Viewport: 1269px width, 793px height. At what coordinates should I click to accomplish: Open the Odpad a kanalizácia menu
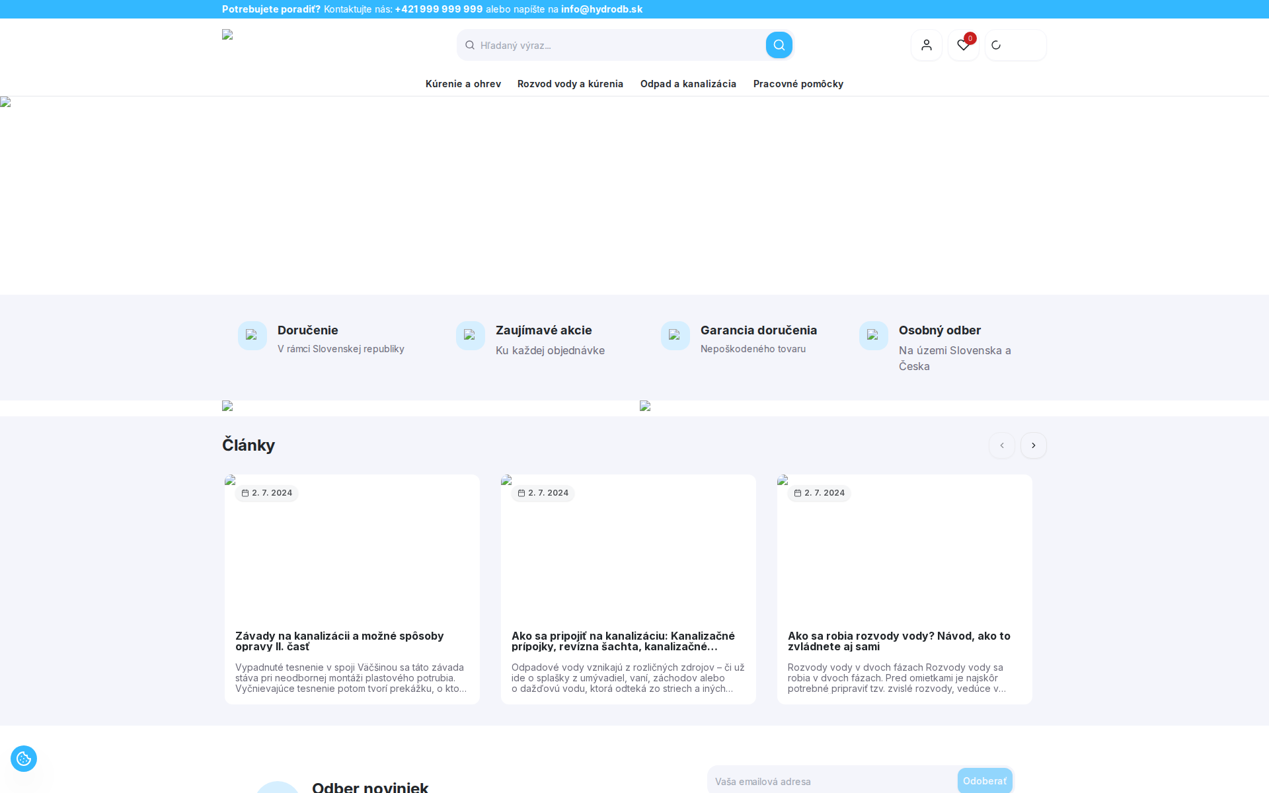(x=687, y=84)
